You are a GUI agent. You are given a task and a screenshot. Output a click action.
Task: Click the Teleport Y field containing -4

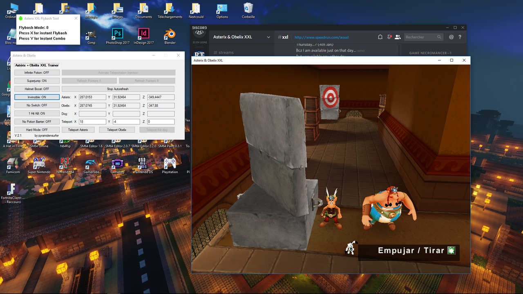[126, 122]
